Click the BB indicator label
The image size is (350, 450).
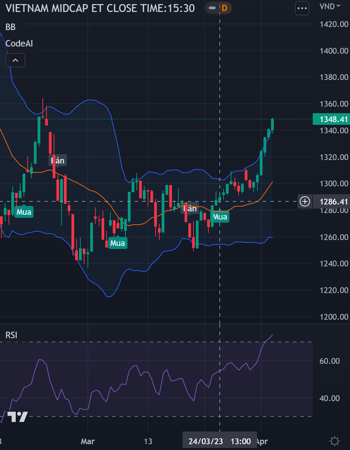[x=11, y=27]
